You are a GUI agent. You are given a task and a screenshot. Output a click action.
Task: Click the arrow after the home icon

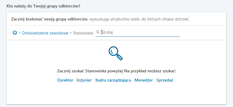coord(20,33)
